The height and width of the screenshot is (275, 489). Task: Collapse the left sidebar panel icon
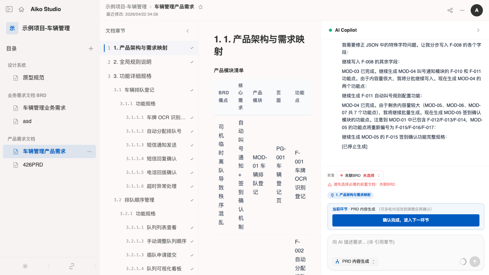pos(9,9)
